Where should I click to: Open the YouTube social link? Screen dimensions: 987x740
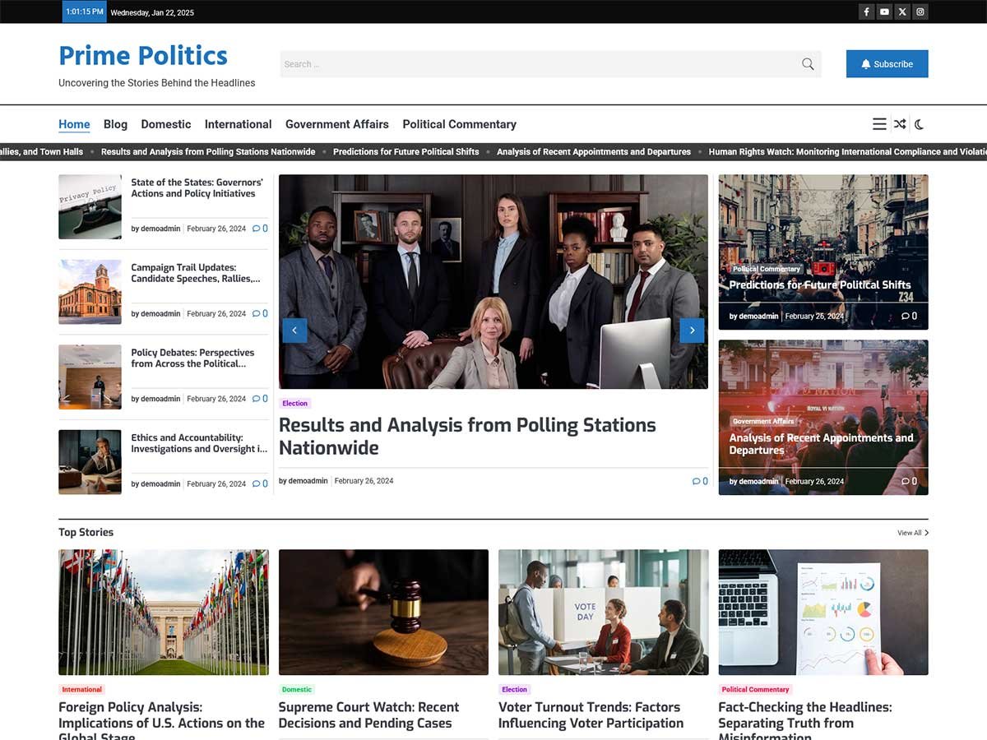884,12
